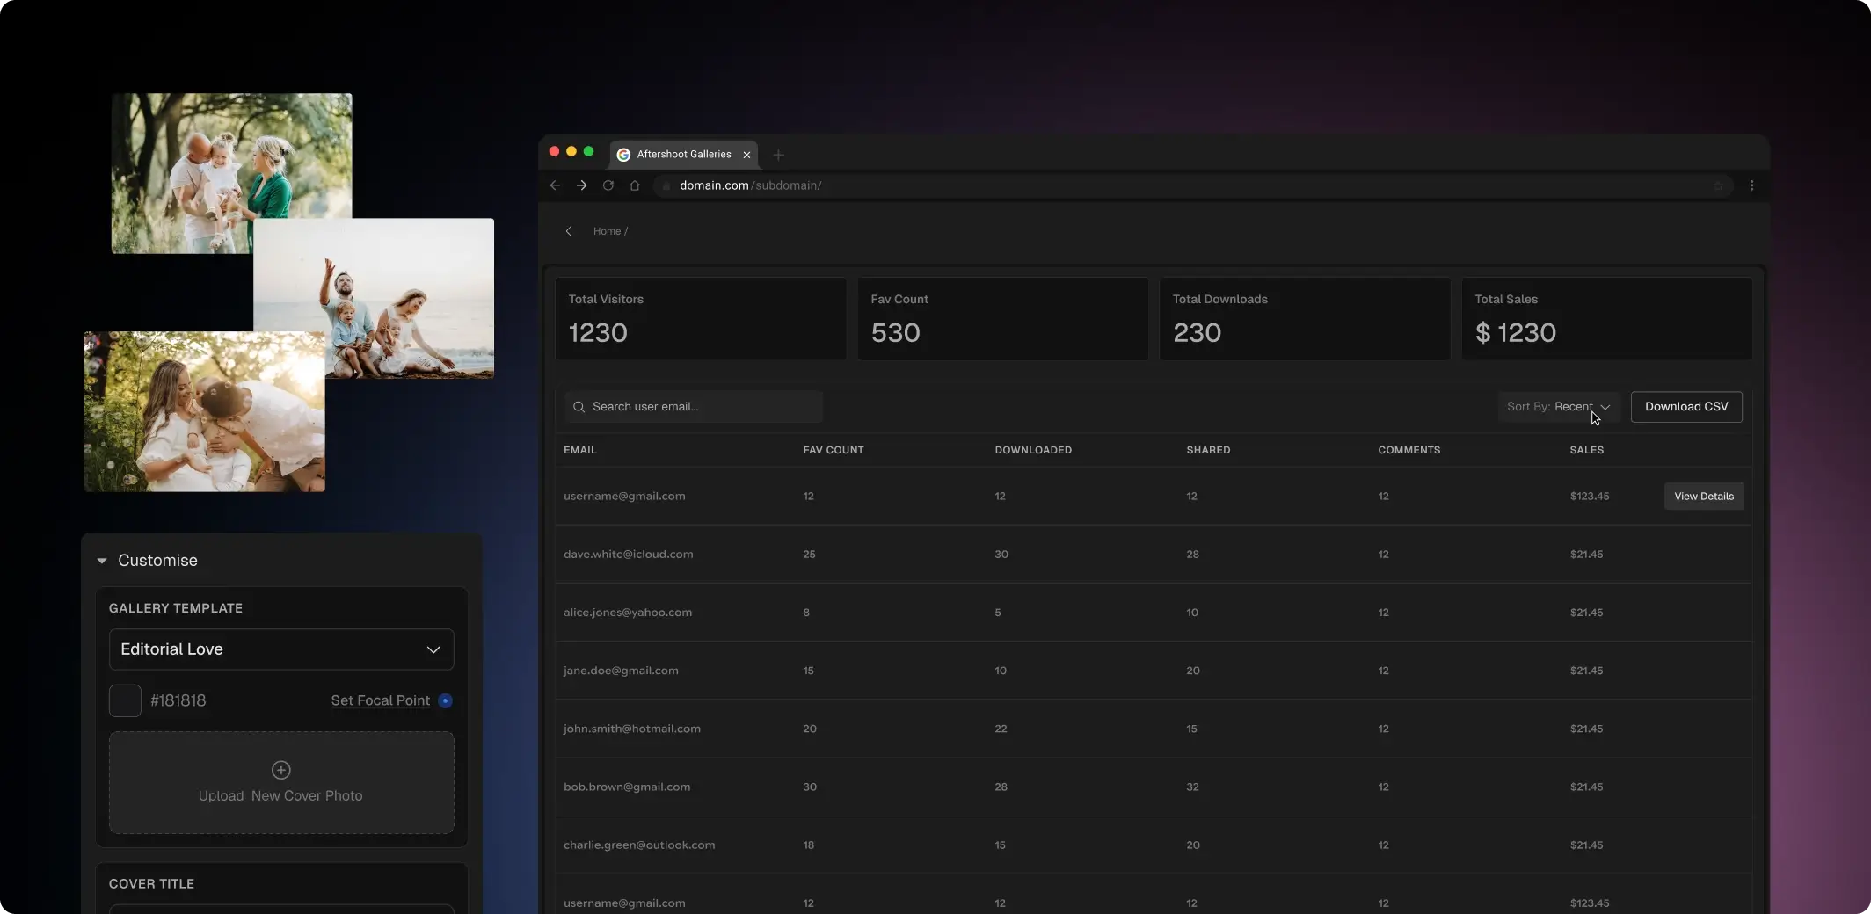This screenshot has height=914, width=1871.
Task: Click charlie.green's fav count 18
Action: click(809, 845)
